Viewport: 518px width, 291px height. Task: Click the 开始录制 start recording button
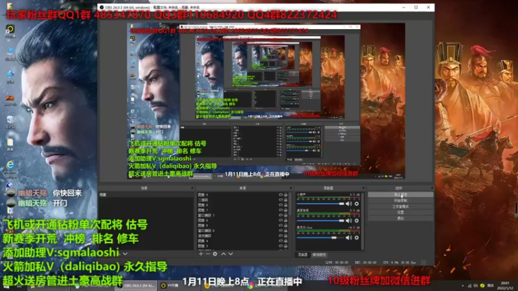[x=400, y=200]
